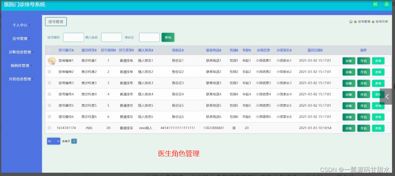Expand the 病例库管理 sidebar menu

tap(21, 65)
